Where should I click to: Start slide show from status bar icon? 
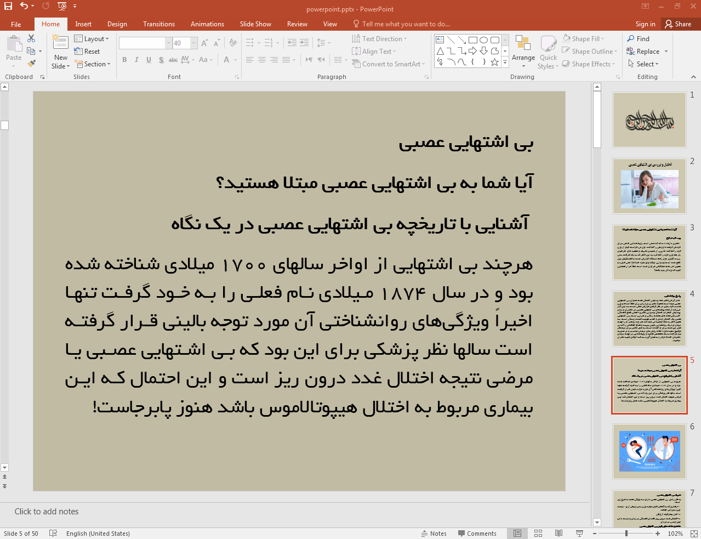(x=579, y=533)
